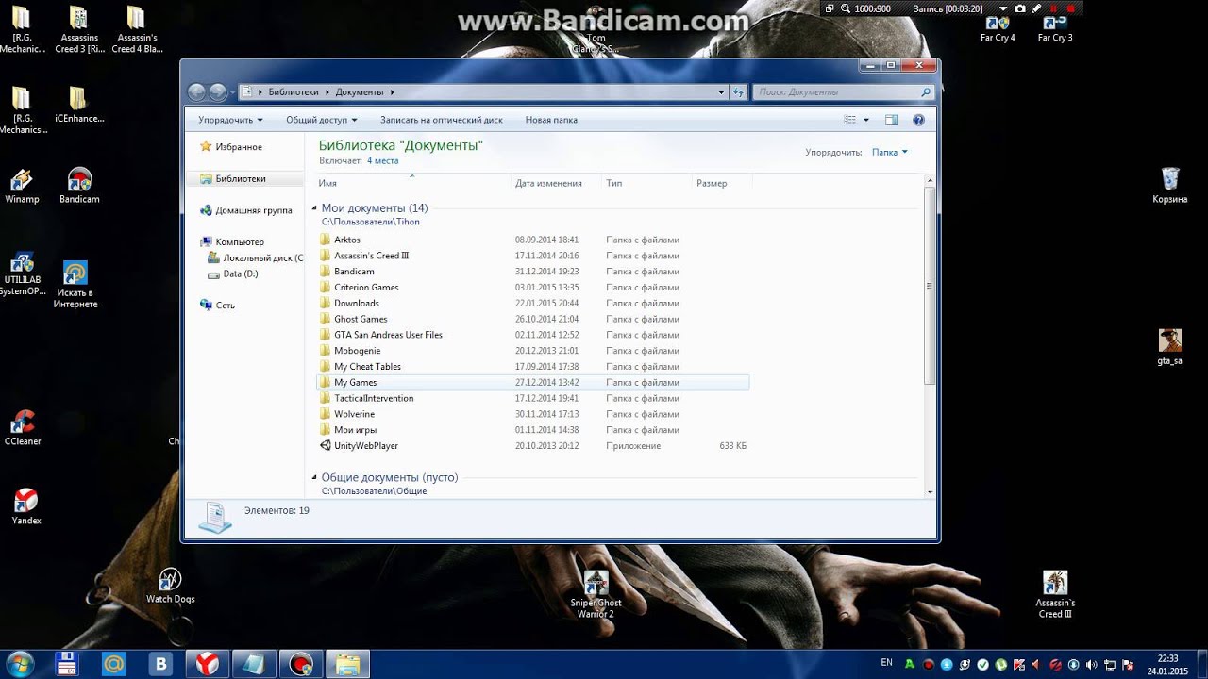Select Data (D:) drive in the tree

[x=232, y=273]
